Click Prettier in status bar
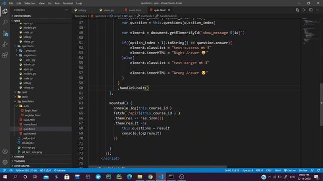This screenshot has width=323, height=181. click(x=303, y=170)
